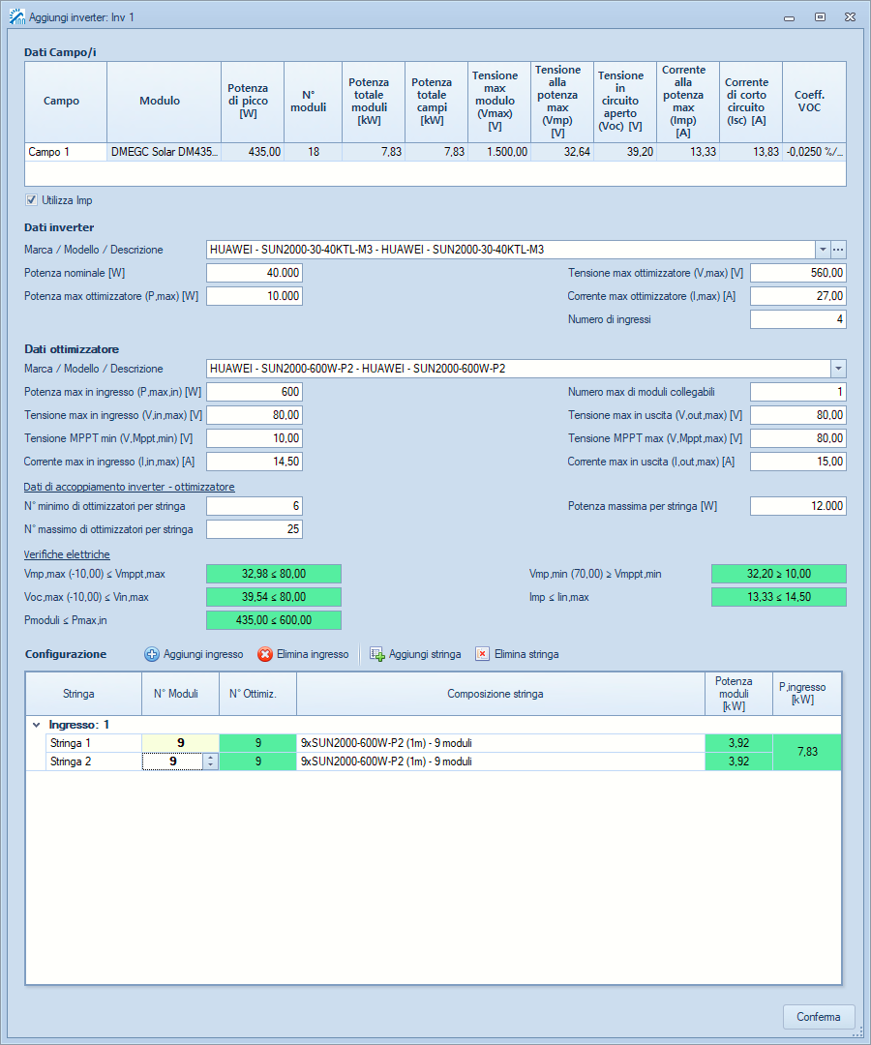Click the Aggiungi stringa icon
The image size is (871, 1045).
pyautogui.click(x=377, y=654)
